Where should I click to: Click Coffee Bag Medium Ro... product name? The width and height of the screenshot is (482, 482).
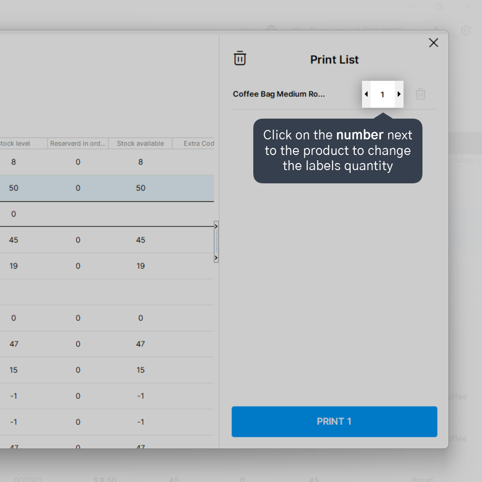click(x=278, y=94)
